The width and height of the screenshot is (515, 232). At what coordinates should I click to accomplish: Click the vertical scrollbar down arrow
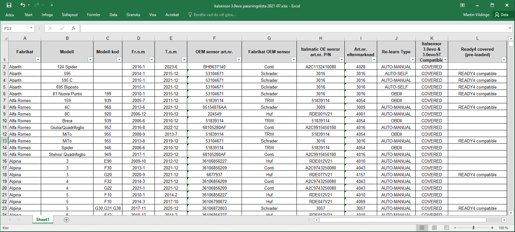point(511,213)
